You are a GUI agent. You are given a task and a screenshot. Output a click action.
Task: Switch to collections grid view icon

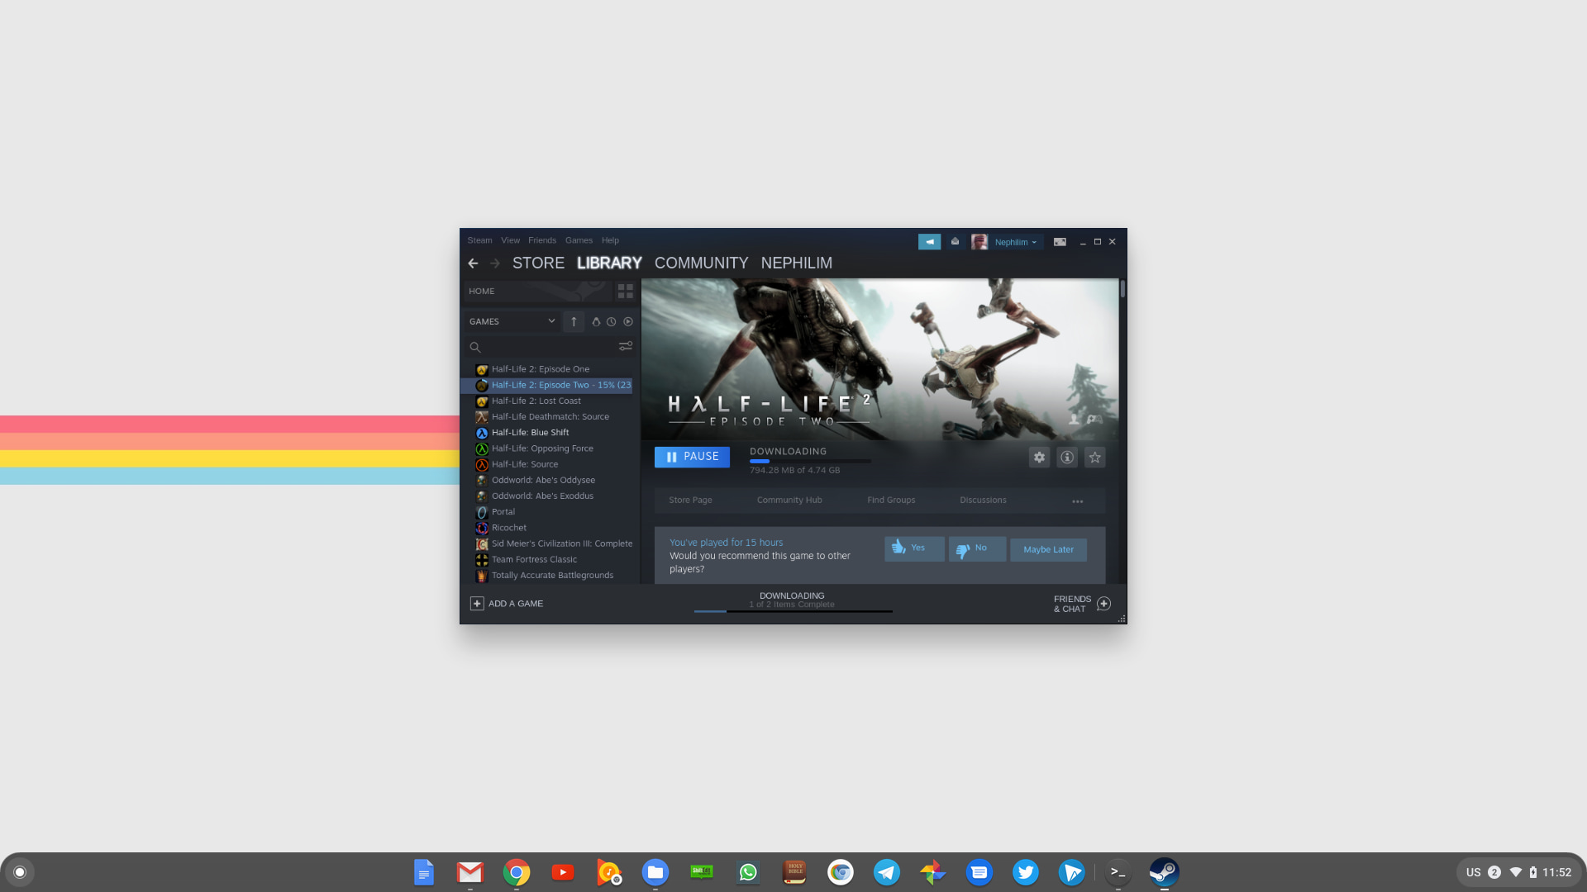coord(625,292)
